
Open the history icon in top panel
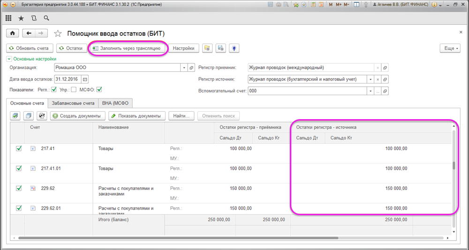click(x=34, y=18)
